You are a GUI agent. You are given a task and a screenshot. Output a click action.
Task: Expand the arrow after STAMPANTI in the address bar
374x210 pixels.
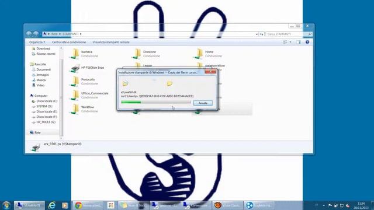pyautogui.click(x=81, y=34)
